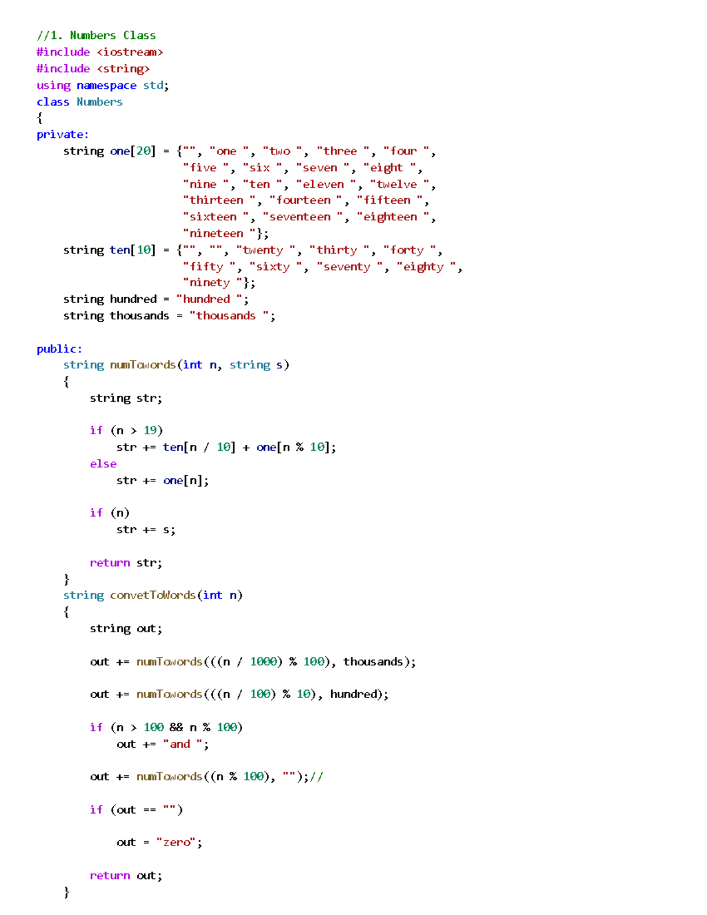Viewport: 707px width, 915px height.
Task: Click the "//1. Numbers Class" comment line
Action: pos(96,35)
